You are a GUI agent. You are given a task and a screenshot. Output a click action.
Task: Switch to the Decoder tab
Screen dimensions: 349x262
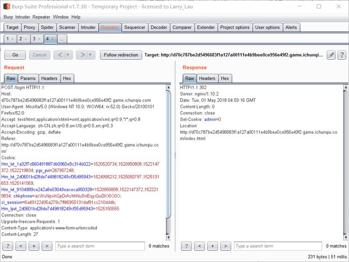159,27
